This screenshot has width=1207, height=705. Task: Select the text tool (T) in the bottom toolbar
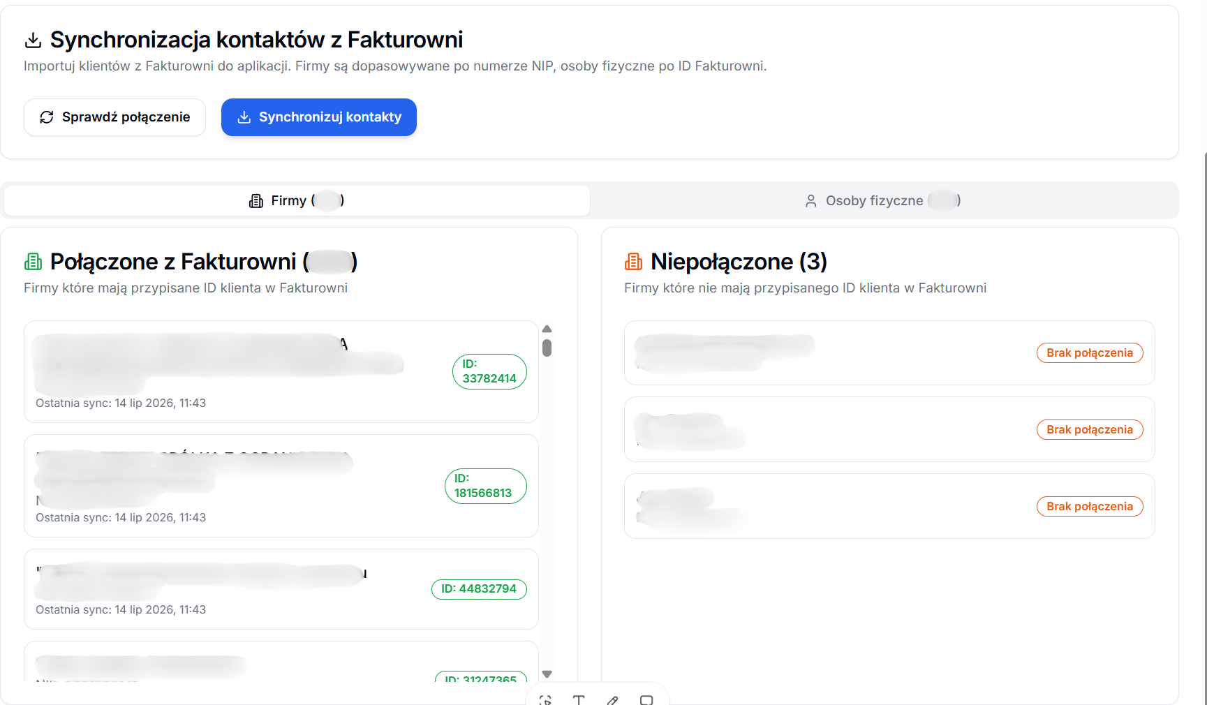pyautogui.click(x=579, y=700)
